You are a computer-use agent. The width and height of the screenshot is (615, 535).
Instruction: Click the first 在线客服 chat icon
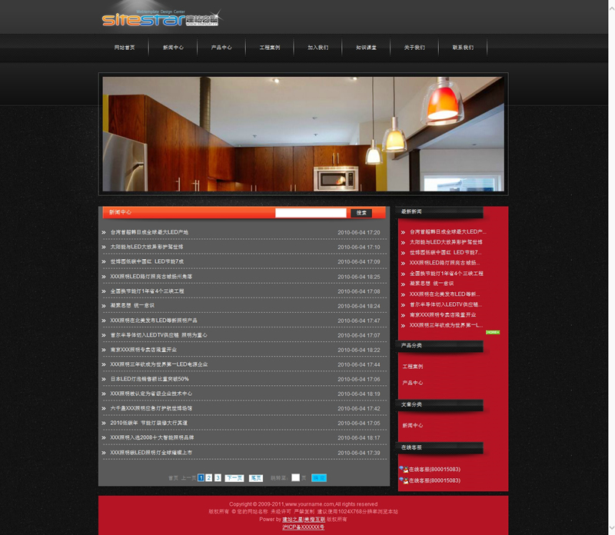402,469
